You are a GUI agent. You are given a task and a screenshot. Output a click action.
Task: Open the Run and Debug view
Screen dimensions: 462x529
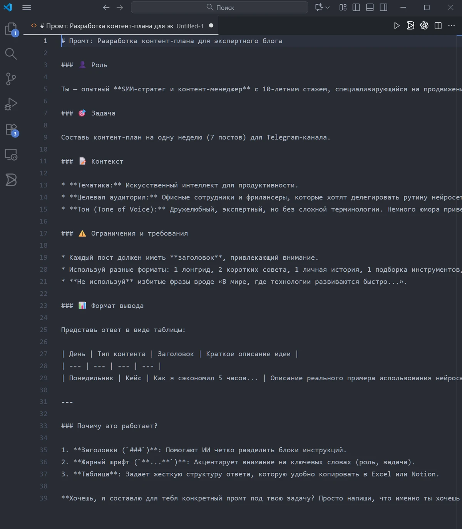click(x=11, y=104)
